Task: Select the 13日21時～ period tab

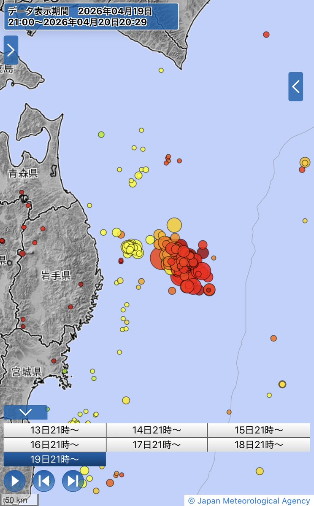Action: pyautogui.click(x=54, y=431)
